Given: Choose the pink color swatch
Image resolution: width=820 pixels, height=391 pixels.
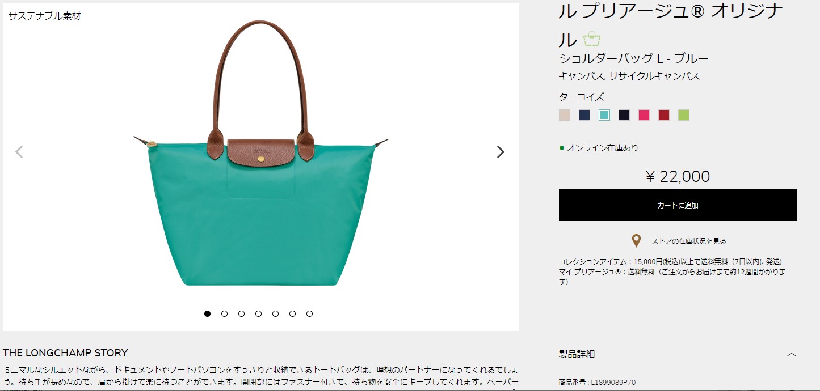Looking at the screenshot, I should click(644, 115).
